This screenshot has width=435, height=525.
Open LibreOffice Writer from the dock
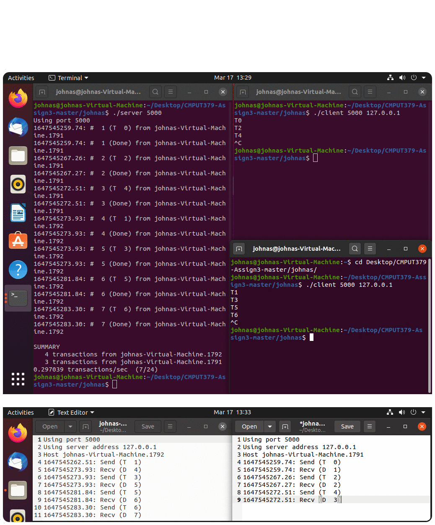point(18,213)
